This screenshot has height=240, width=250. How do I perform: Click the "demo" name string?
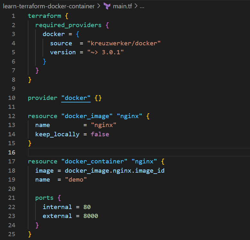click(76, 180)
